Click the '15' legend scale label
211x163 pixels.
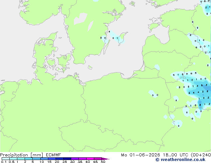49,162
